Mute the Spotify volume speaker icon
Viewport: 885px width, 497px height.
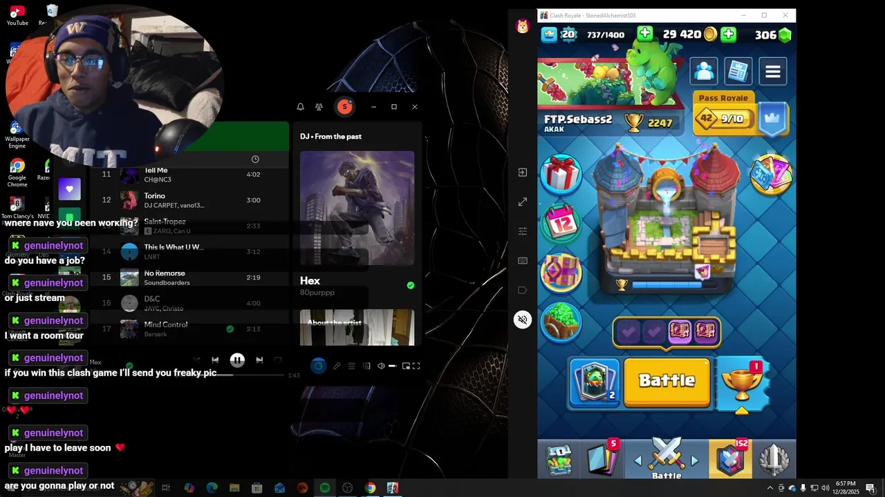coord(380,366)
